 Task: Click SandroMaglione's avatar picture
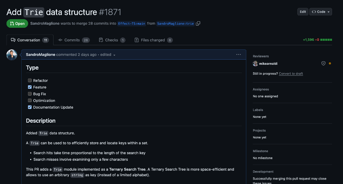pos(12,55)
